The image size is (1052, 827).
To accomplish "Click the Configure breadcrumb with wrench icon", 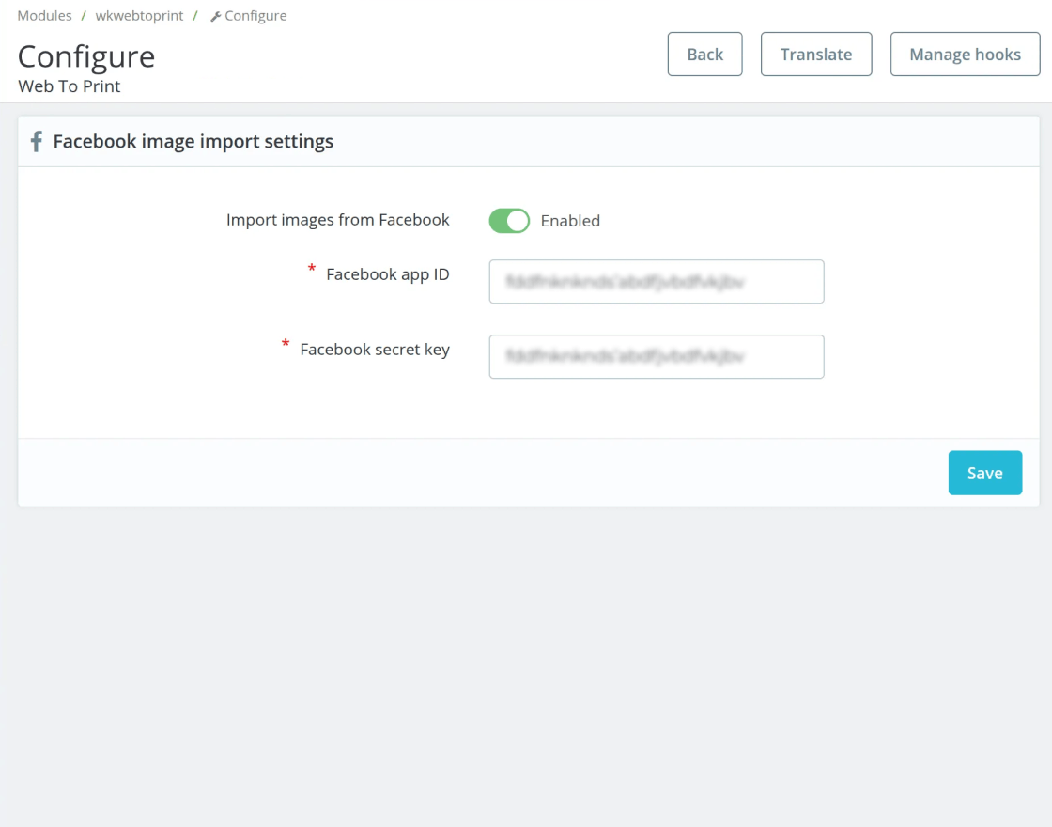I will pyautogui.click(x=249, y=15).
